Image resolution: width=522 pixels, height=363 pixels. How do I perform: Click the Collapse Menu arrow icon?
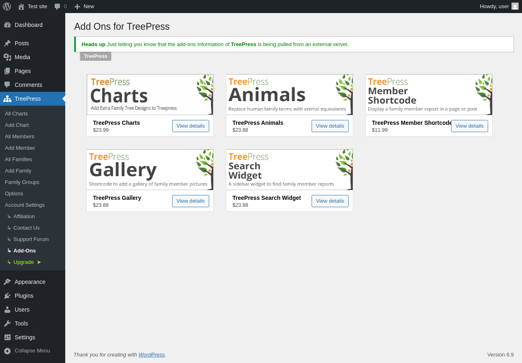point(7,351)
